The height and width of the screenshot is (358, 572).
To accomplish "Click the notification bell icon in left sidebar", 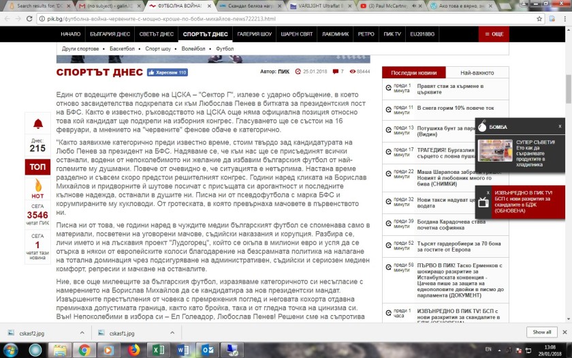I will (37, 123).
